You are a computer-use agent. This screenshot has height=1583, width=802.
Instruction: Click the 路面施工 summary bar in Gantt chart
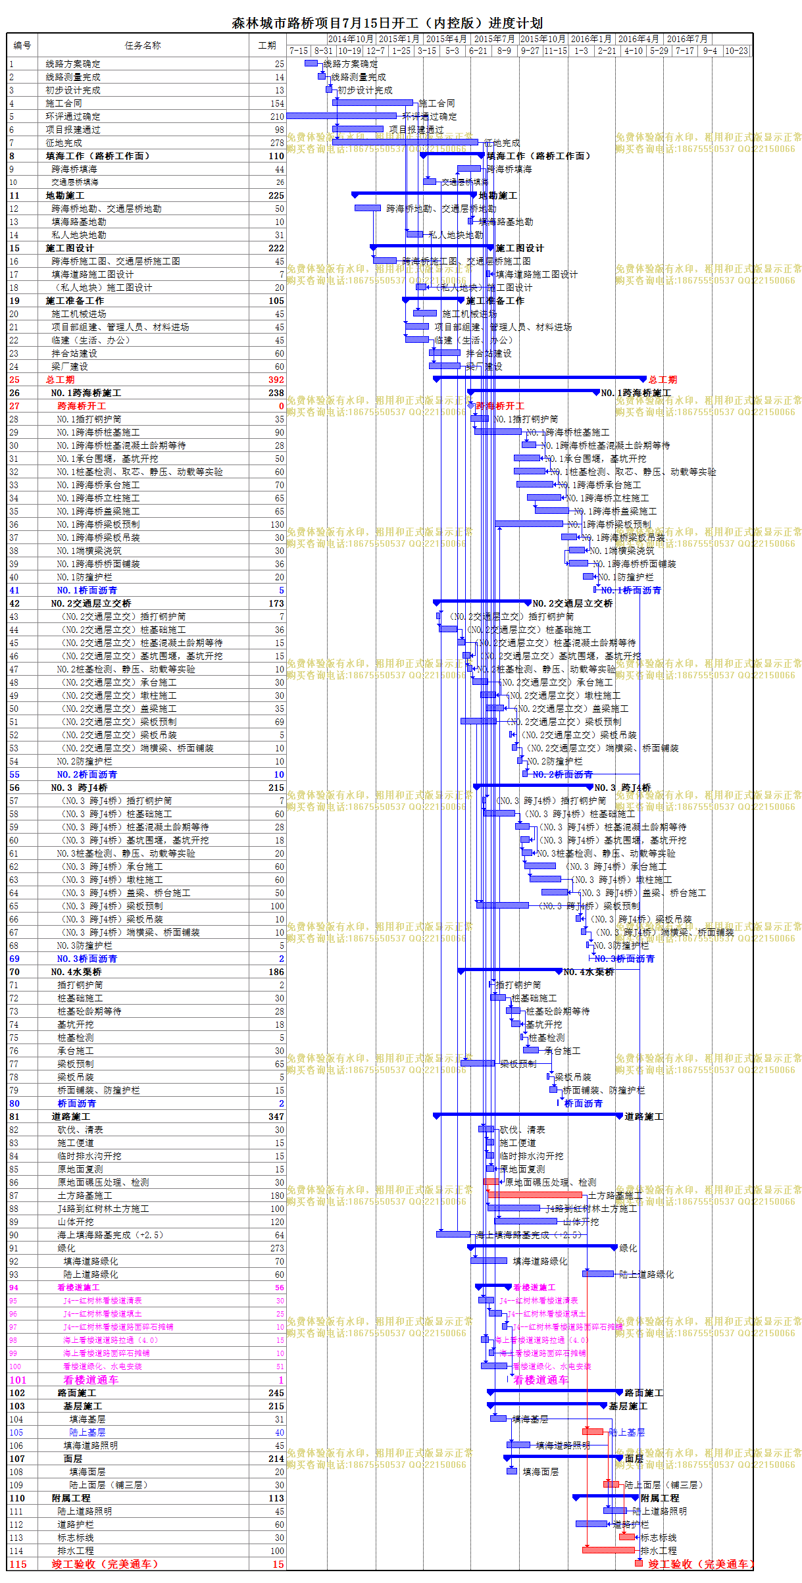[x=555, y=1392]
